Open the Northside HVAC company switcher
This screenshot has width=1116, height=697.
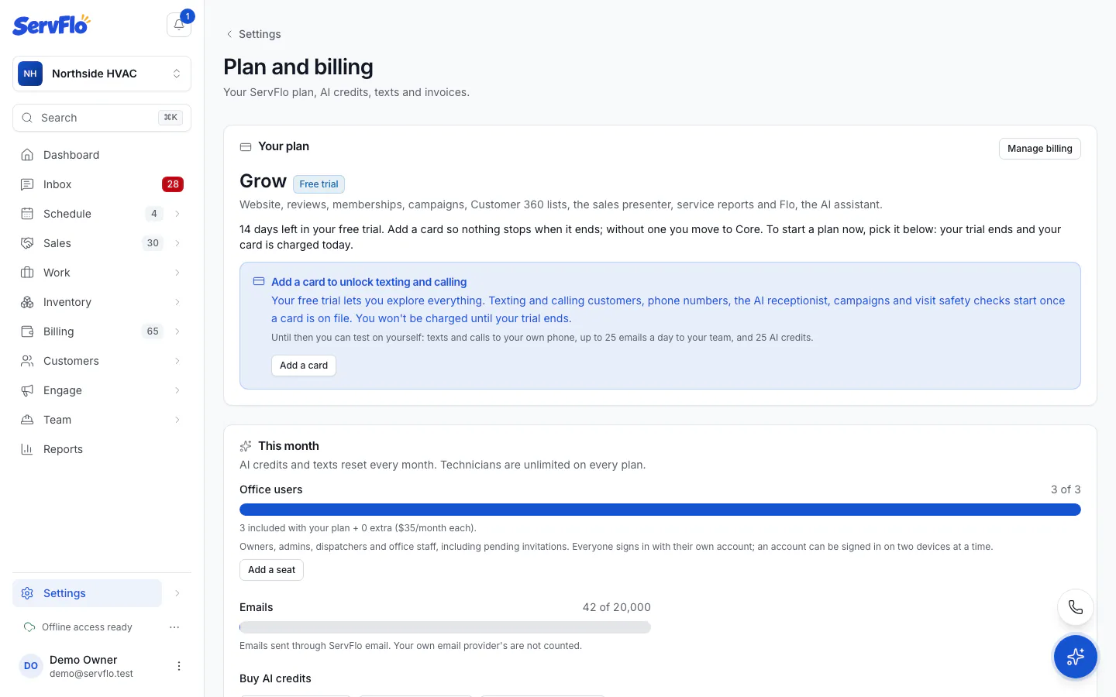tap(102, 74)
